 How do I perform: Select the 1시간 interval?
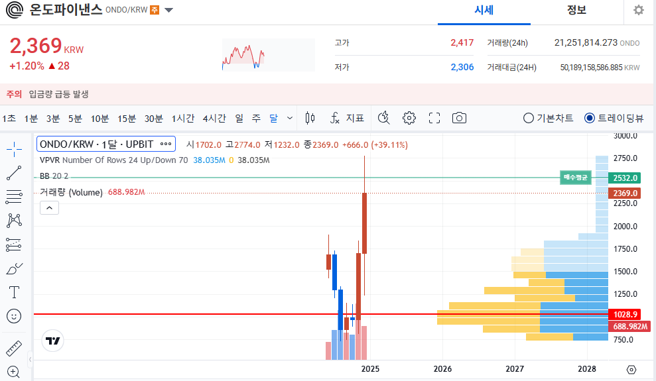(x=183, y=118)
